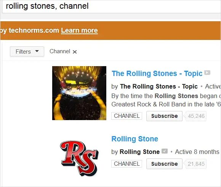Click the verified checkmark badge next to Rolling Stone
Viewport: 221px width, 187px height.
[x=165, y=151]
